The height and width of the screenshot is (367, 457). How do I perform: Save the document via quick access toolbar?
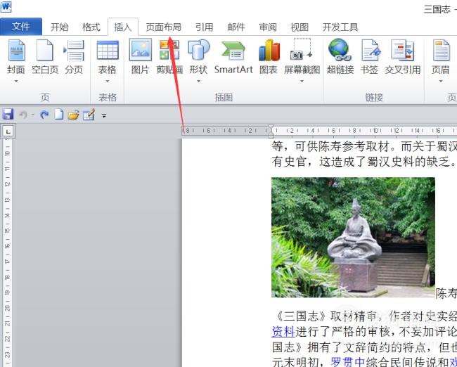(x=8, y=115)
